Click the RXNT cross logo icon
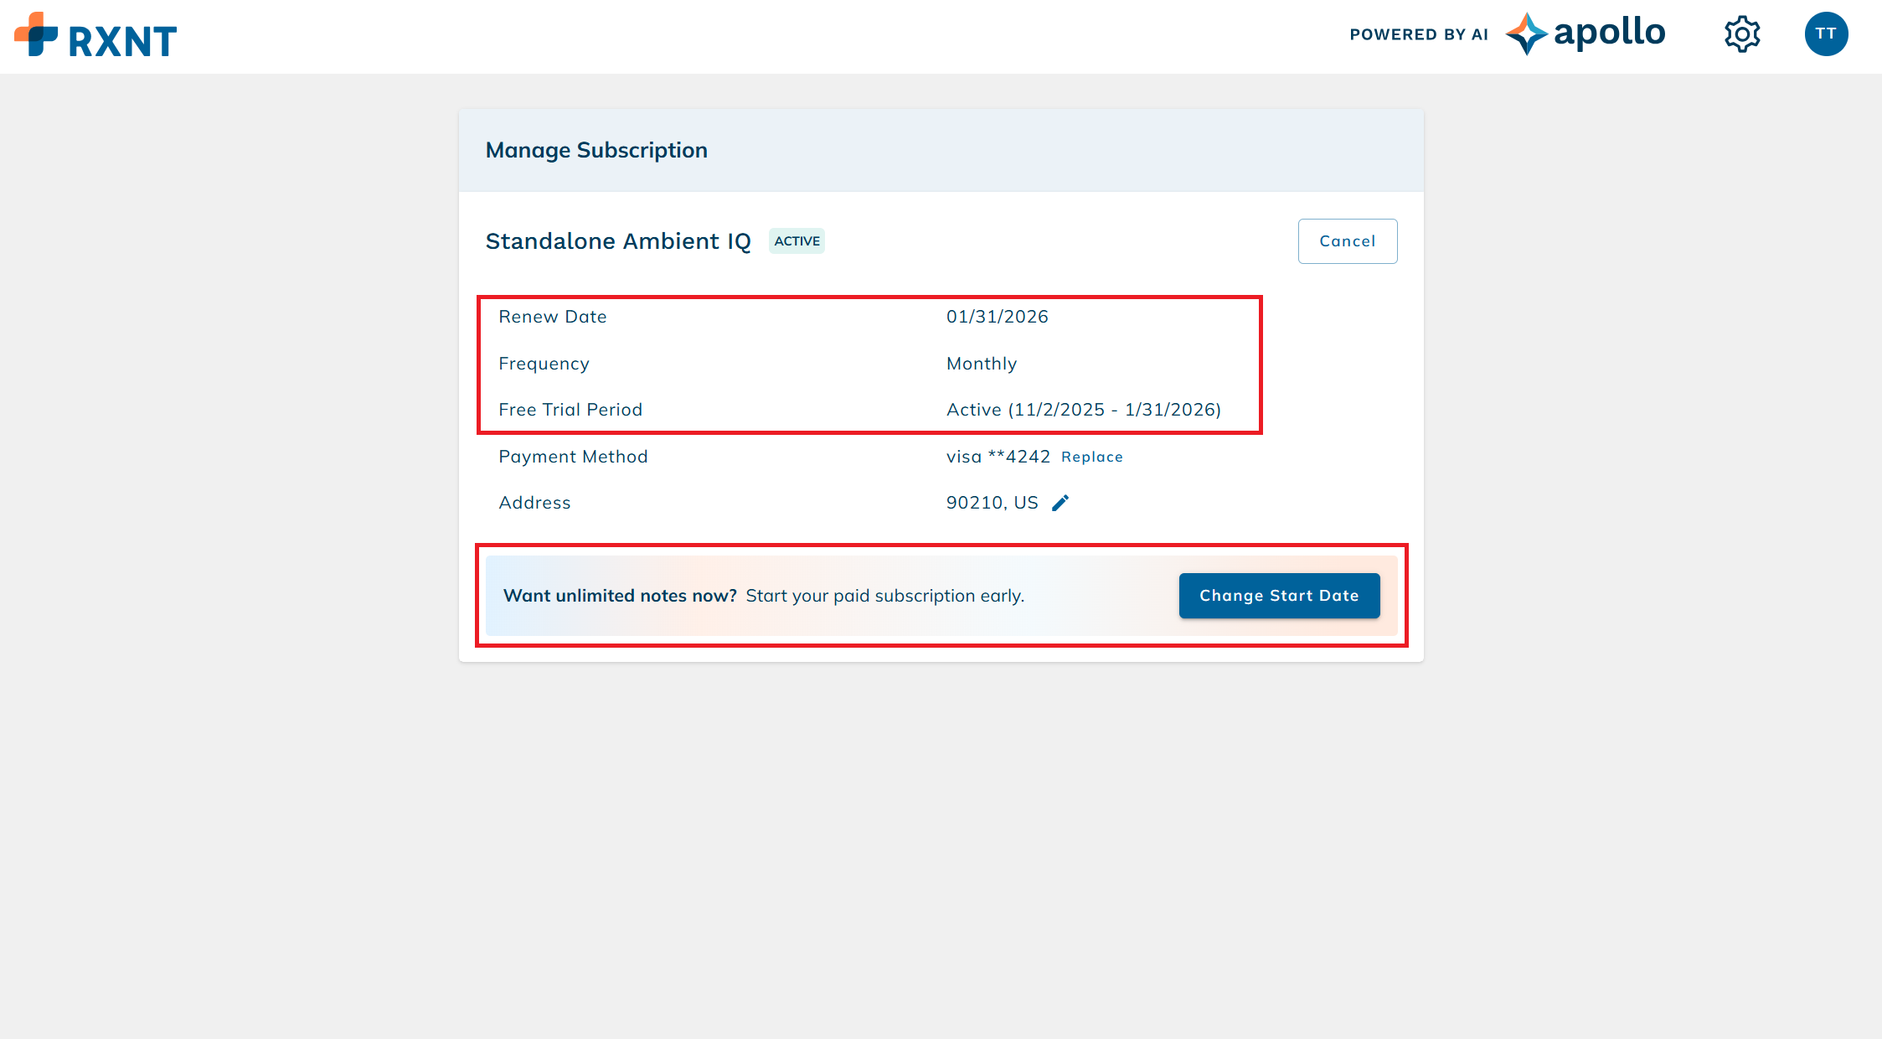Image resolution: width=1882 pixels, height=1039 pixels. 36,35
